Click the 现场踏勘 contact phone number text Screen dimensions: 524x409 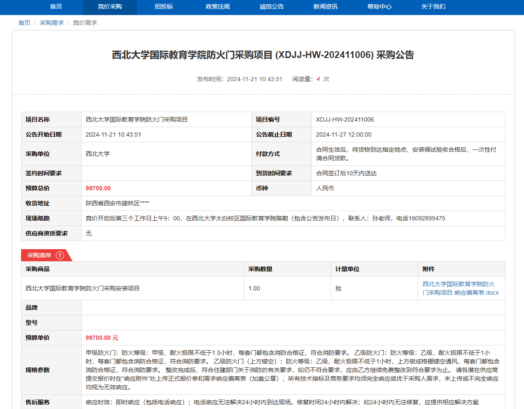coord(420,218)
